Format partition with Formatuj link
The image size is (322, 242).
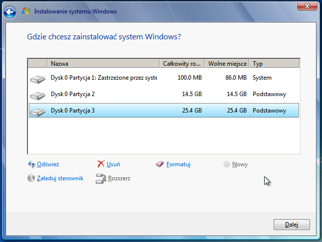pos(178,164)
